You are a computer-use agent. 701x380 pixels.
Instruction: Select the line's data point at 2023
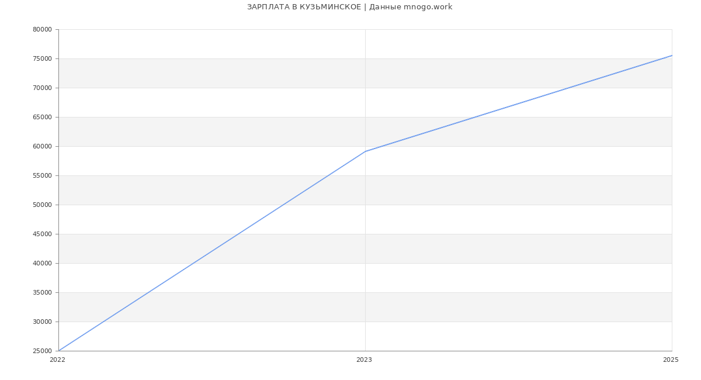click(365, 151)
